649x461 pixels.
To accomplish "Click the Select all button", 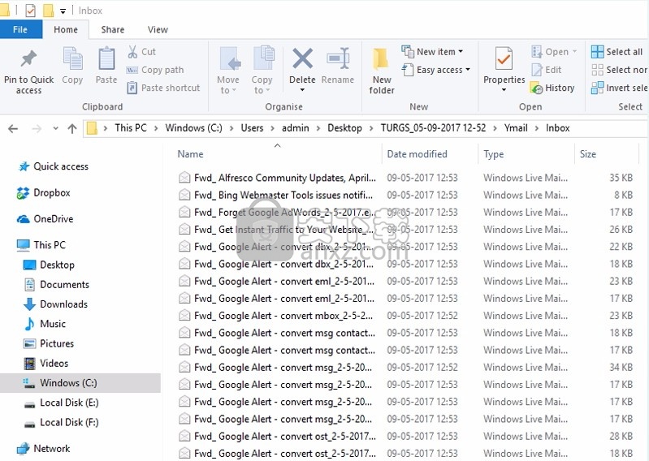I will (617, 52).
